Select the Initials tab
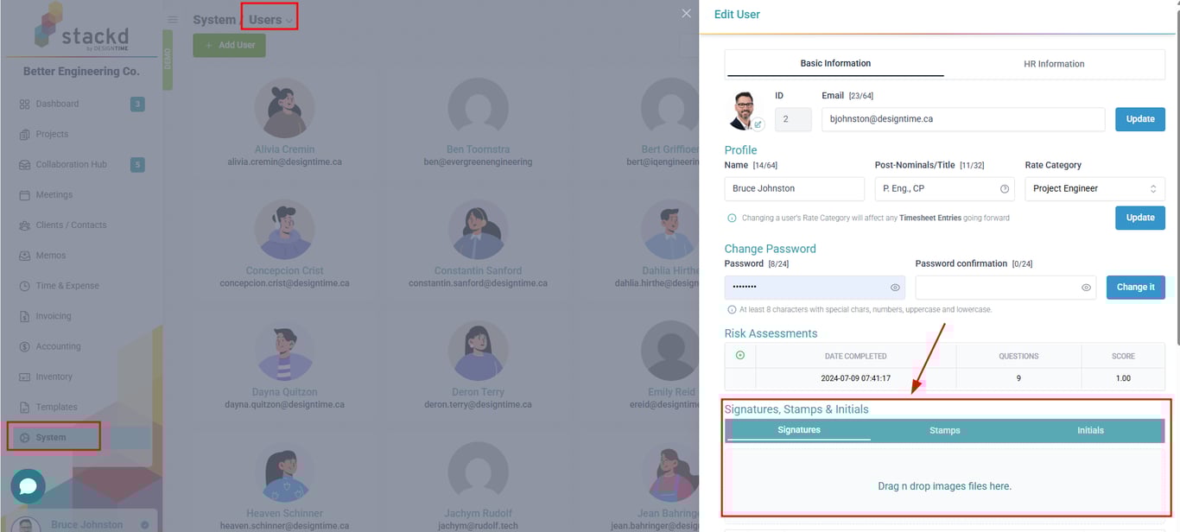Image resolution: width=1180 pixels, height=532 pixels. click(x=1090, y=430)
